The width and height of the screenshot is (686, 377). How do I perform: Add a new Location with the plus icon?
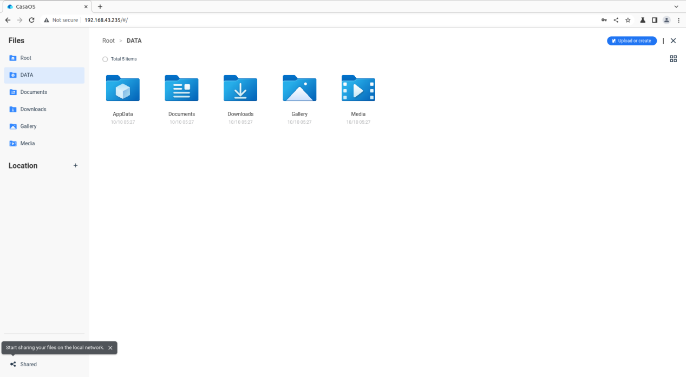click(75, 166)
